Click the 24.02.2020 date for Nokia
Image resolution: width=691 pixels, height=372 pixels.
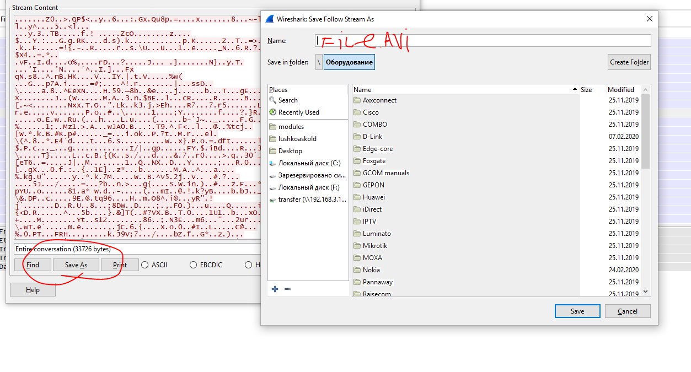point(624,270)
